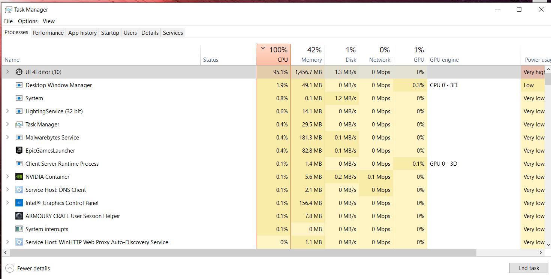This screenshot has width=551, height=279.
Task: Click the vertical scrollbar down arrow
Action: point(548,245)
